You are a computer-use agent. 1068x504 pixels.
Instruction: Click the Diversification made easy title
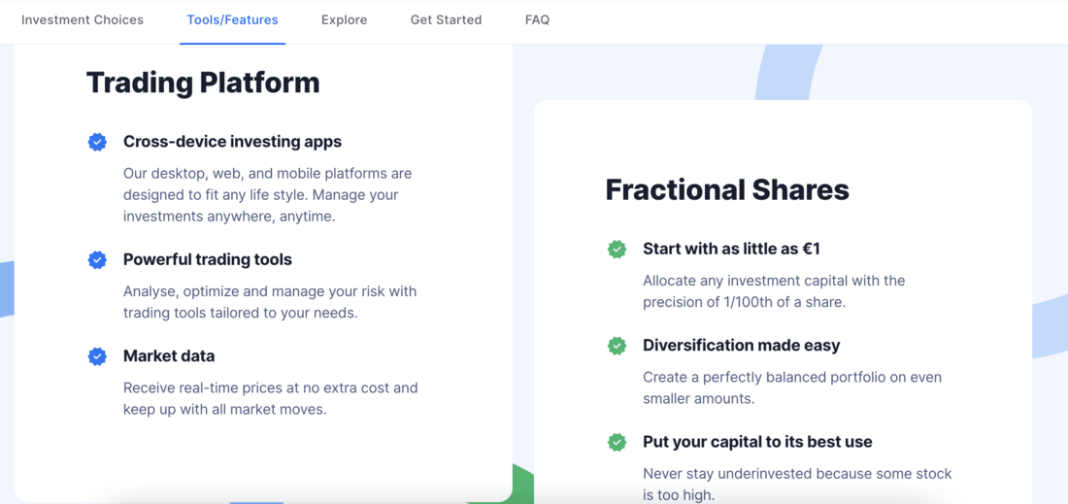(x=742, y=346)
